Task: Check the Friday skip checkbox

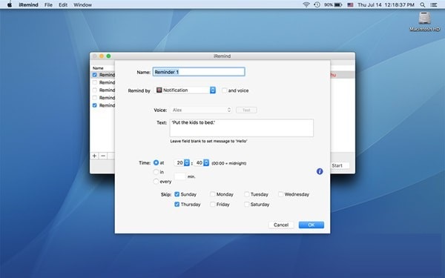Action: click(212, 205)
